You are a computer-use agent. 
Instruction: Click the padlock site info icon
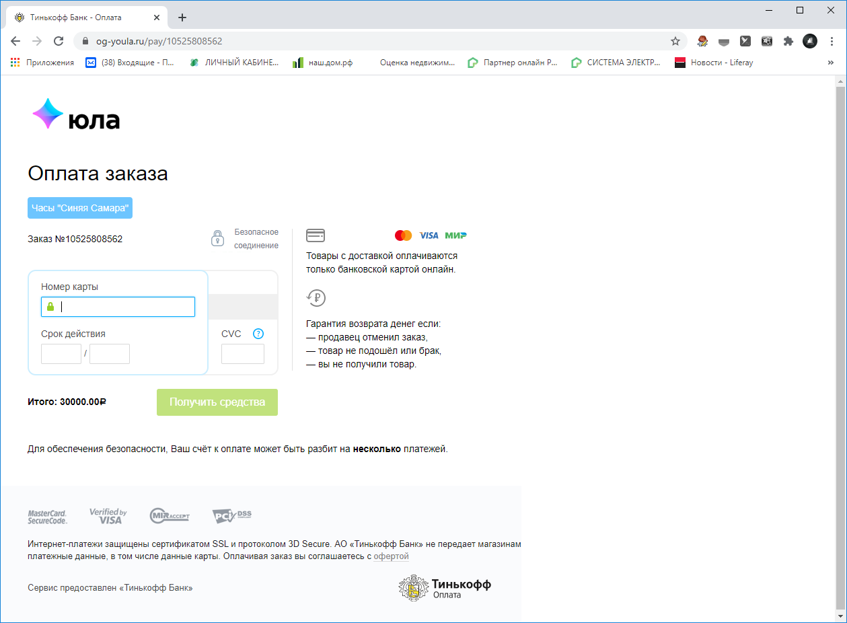pyautogui.click(x=85, y=41)
